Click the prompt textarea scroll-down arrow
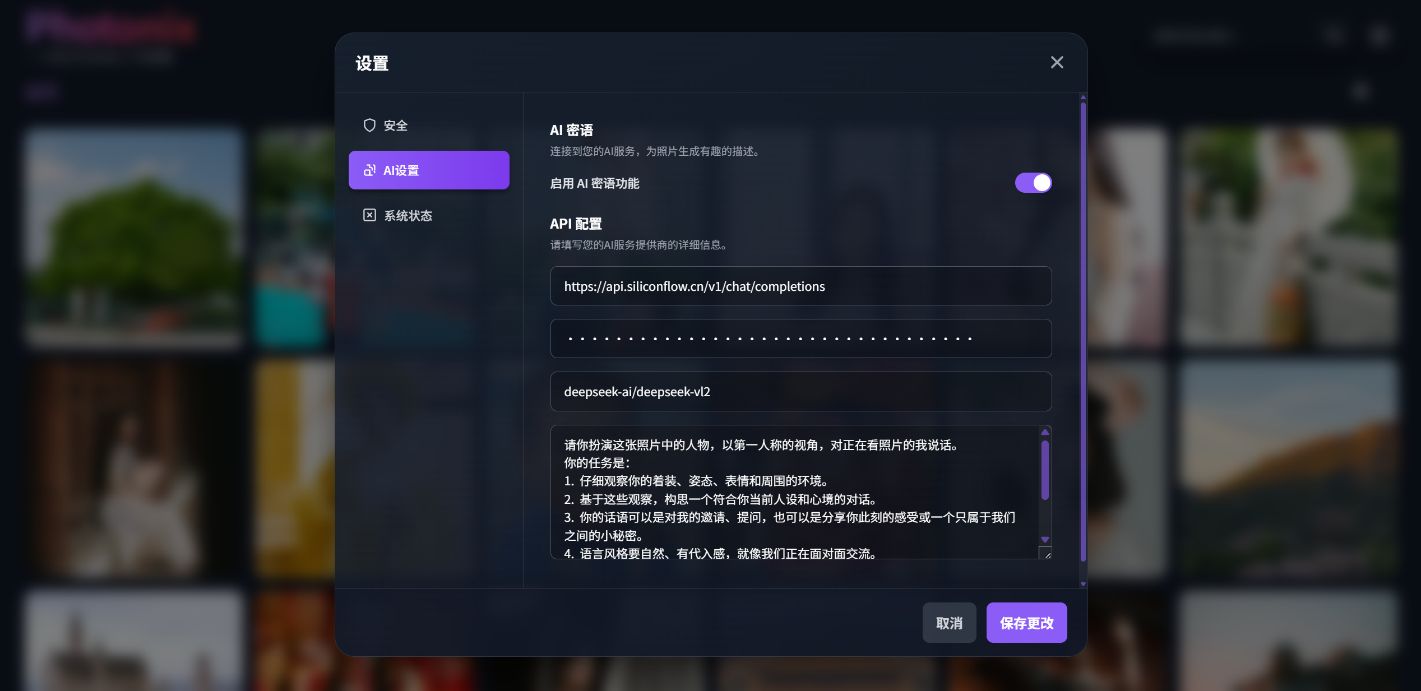Viewport: 1421px width, 691px height. pyautogui.click(x=1045, y=539)
